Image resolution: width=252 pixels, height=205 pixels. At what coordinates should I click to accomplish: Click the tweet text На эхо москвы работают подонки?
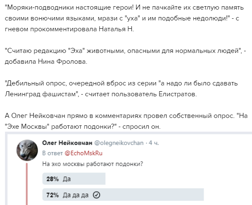(x=92, y=164)
